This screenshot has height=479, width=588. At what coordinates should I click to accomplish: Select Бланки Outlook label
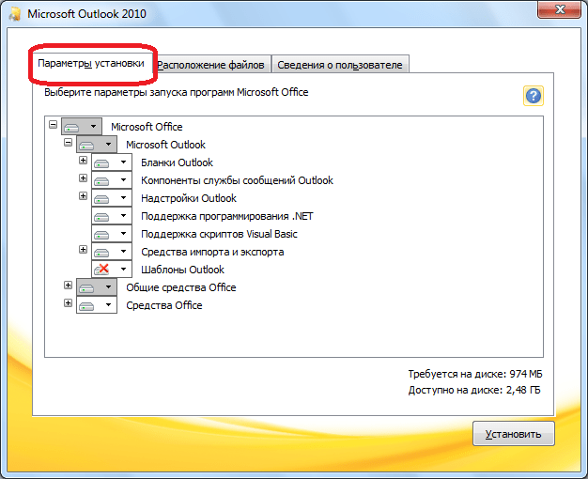[177, 162]
